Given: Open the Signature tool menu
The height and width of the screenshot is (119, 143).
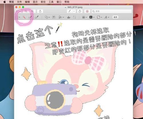Looking at the screenshot, I should pyautogui.click(x=61, y=17).
